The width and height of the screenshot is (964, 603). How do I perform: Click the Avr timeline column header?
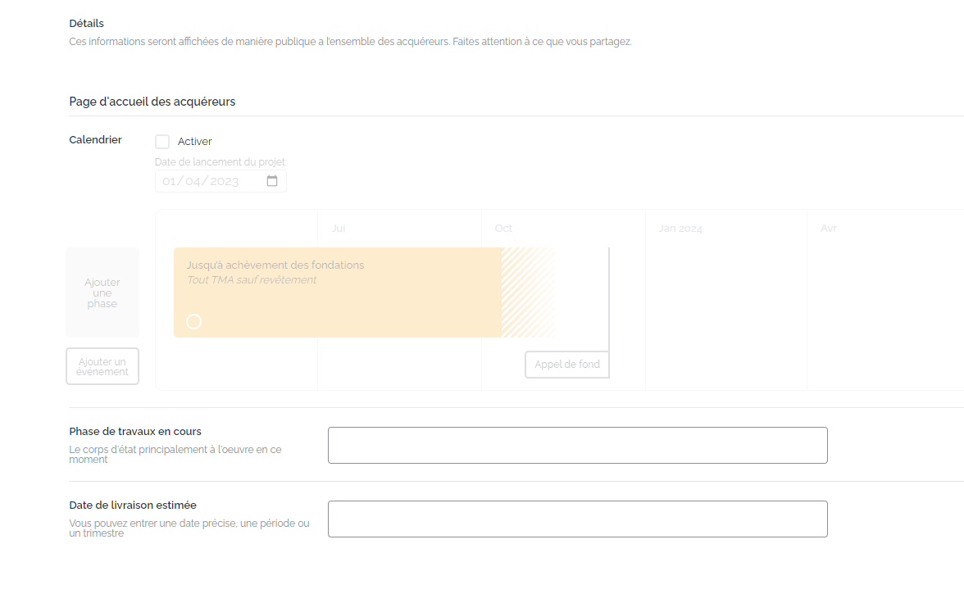tap(829, 229)
